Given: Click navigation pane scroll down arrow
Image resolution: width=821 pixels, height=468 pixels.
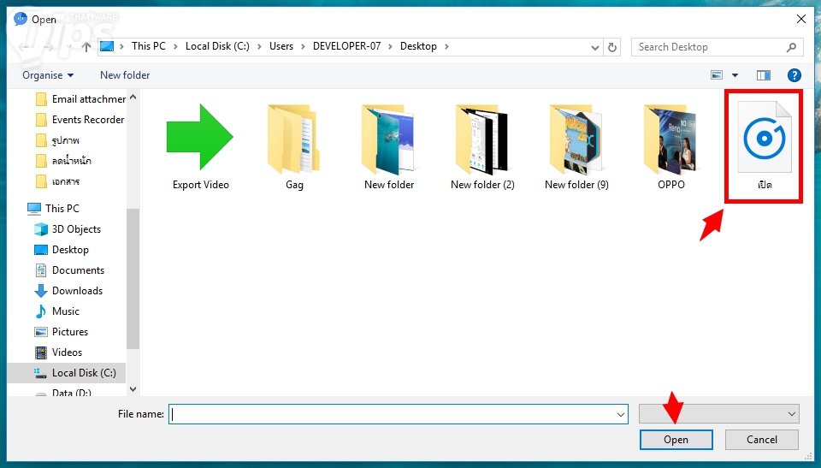Looking at the screenshot, I should [133, 389].
